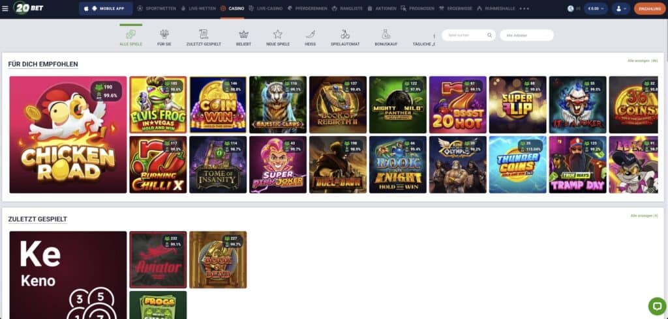Open the user account dropdown
The height and width of the screenshot is (319, 668).
[x=621, y=8]
